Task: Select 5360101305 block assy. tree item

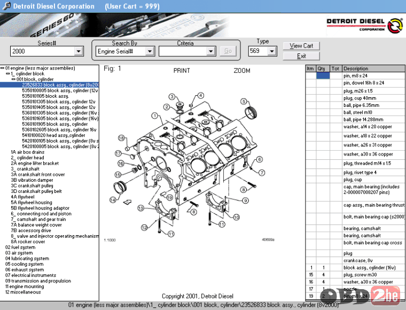Action: 60,113
